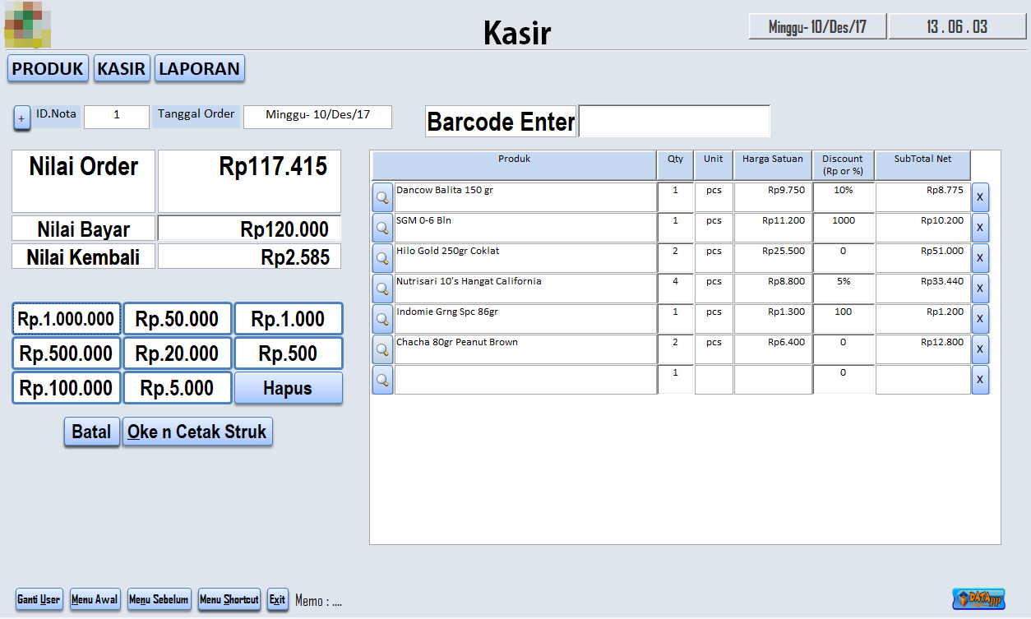Delete the Chacha 80gr Peanut Brown row

click(x=980, y=349)
